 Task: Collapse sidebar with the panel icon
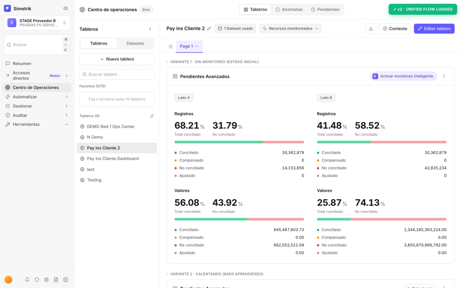tap(66, 280)
